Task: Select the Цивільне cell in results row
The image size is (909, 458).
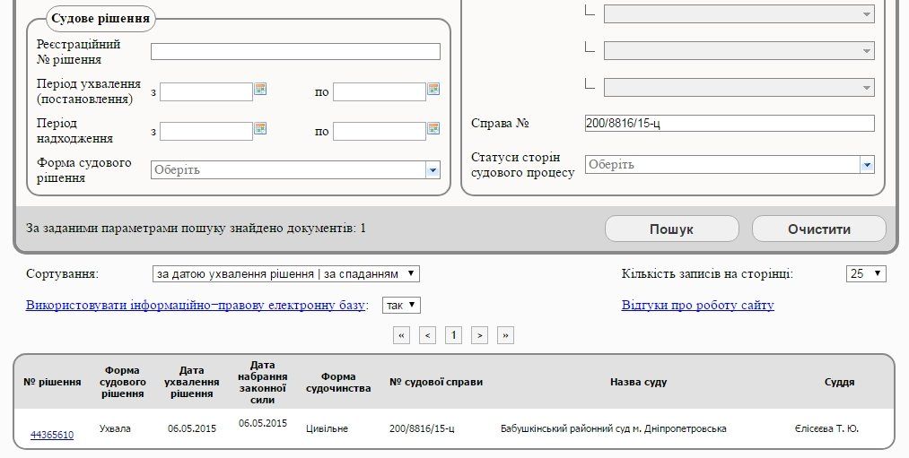Action: click(327, 429)
